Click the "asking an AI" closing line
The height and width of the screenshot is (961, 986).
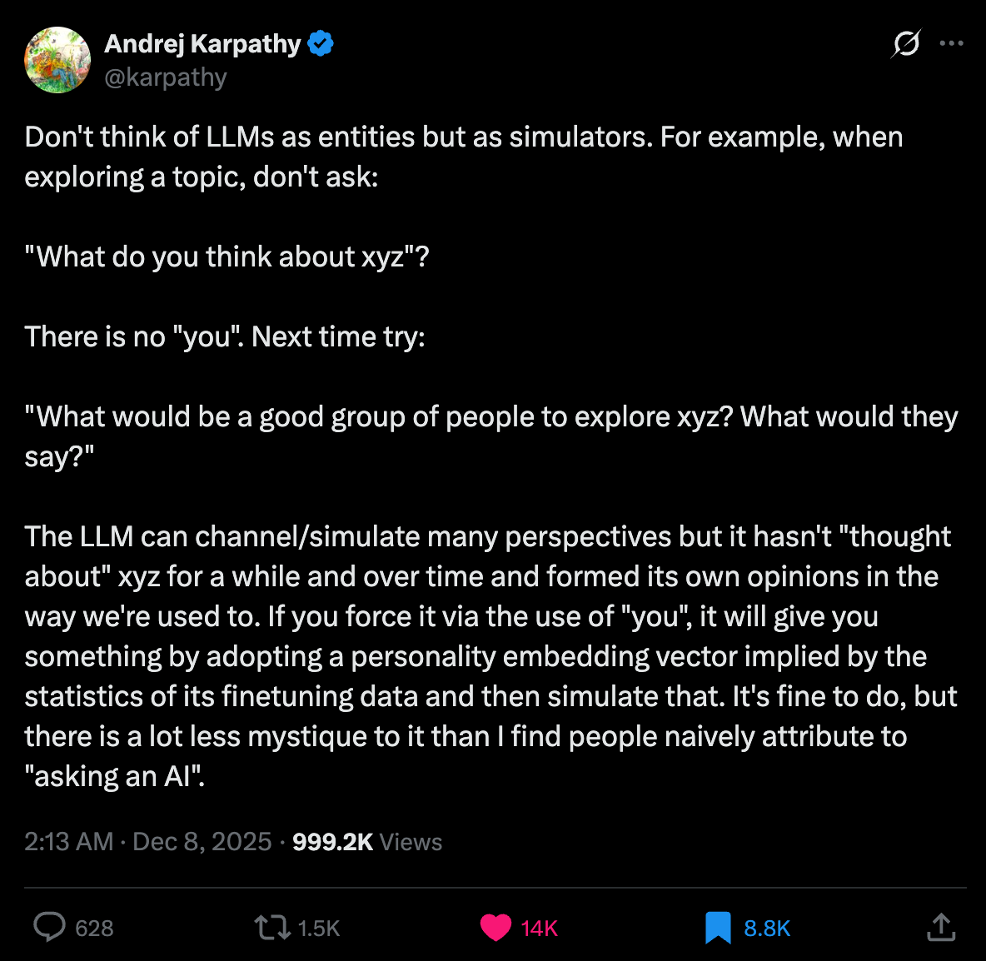[115, 776]
